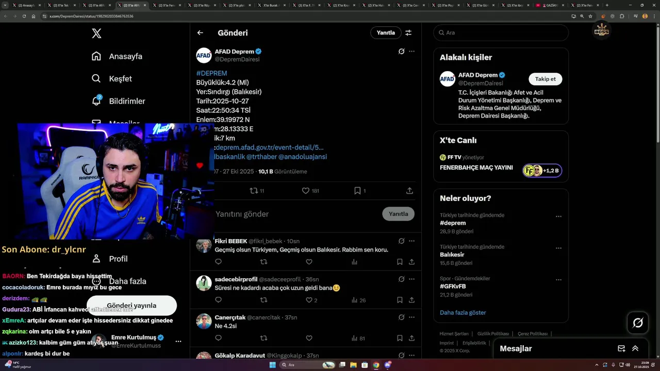Reply to Canerçıtak's comment
Viewport: 660px width, 371px height.
pyautogui.click(x=218, y=338)
